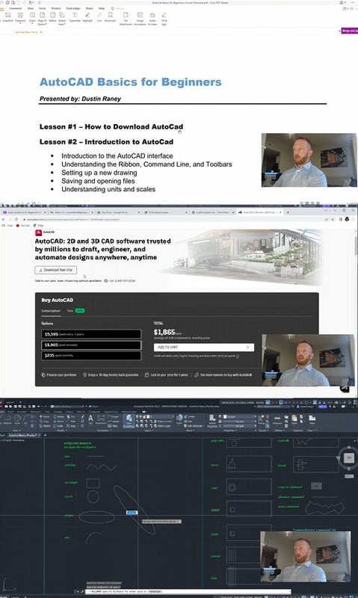Click the Tell me search field in Foxit
358x598 pixels.
(120, 8)
